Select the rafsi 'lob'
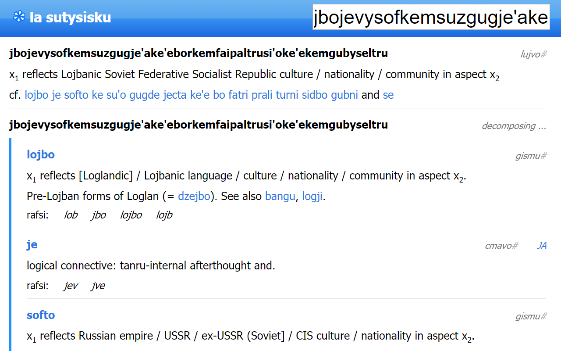561x351 pixels. [71, 215]
